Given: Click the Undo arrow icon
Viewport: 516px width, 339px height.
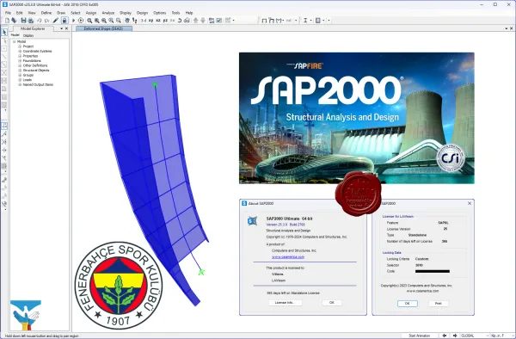Looking at the screenshot, I should tap(40, 21).
